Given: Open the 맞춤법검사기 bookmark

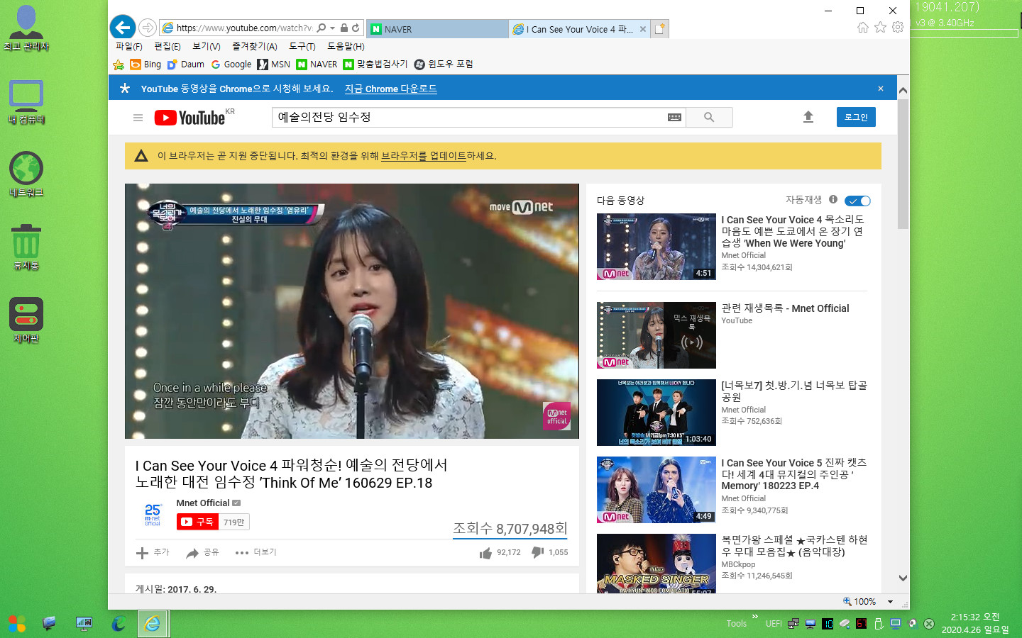Looking at the screenshot, I should (x=375, y=65).
